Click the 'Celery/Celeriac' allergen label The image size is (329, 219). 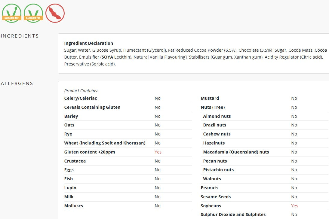coord(80,98)
